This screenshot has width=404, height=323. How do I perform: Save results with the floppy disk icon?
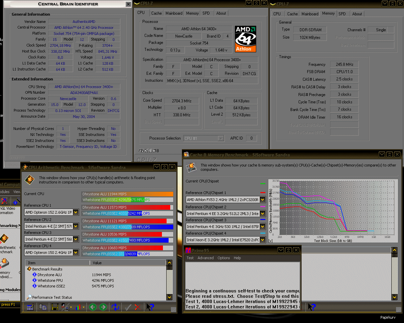pos(55,307)
